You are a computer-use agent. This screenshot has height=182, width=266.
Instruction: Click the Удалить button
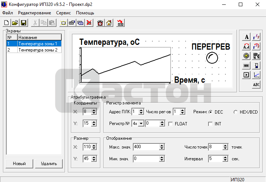(x=49, y=164)
